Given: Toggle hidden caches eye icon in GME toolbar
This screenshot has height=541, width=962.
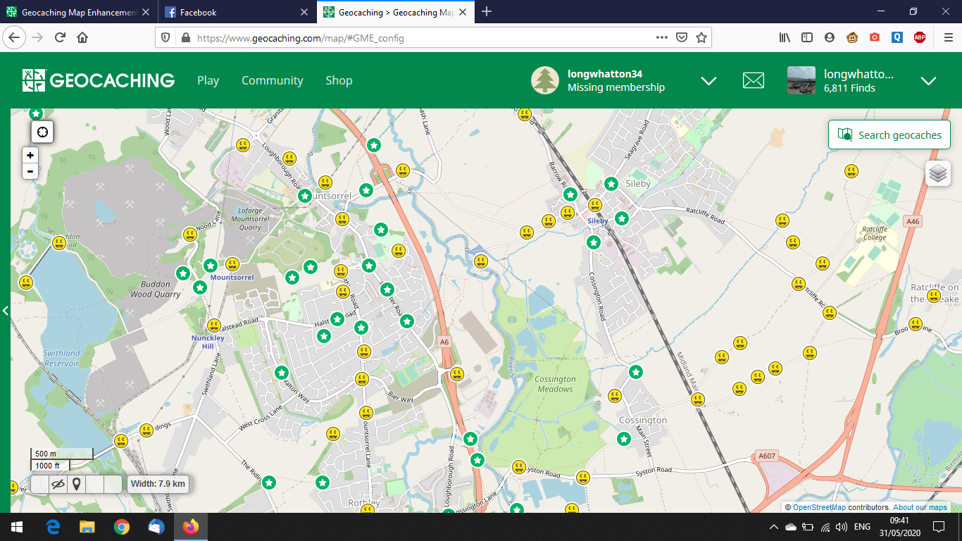Looking at the screenshot, I should pos(58,484).
